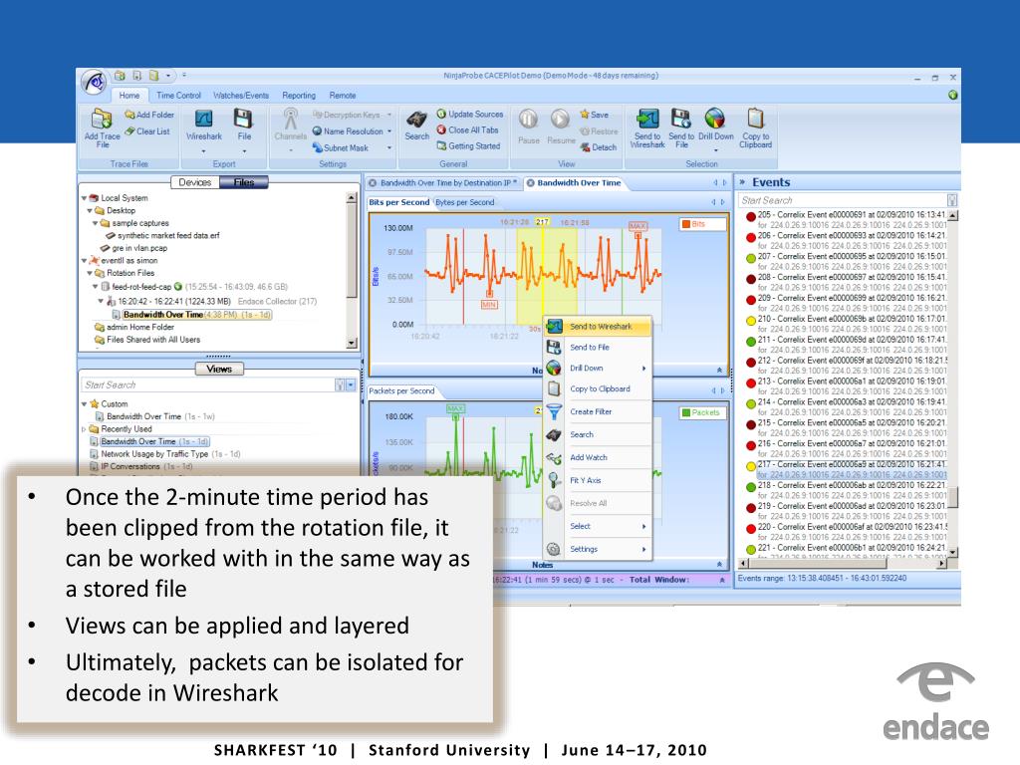Image resolution: width=1020 pixels, height=765 pixels.
Task: Collapse the sample captures folder
Action: coord(95,223)
